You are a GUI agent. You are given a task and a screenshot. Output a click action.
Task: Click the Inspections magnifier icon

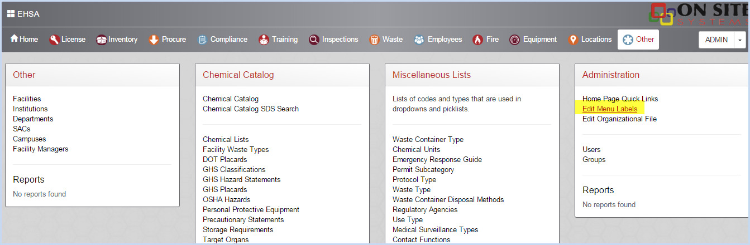[314, 40]
